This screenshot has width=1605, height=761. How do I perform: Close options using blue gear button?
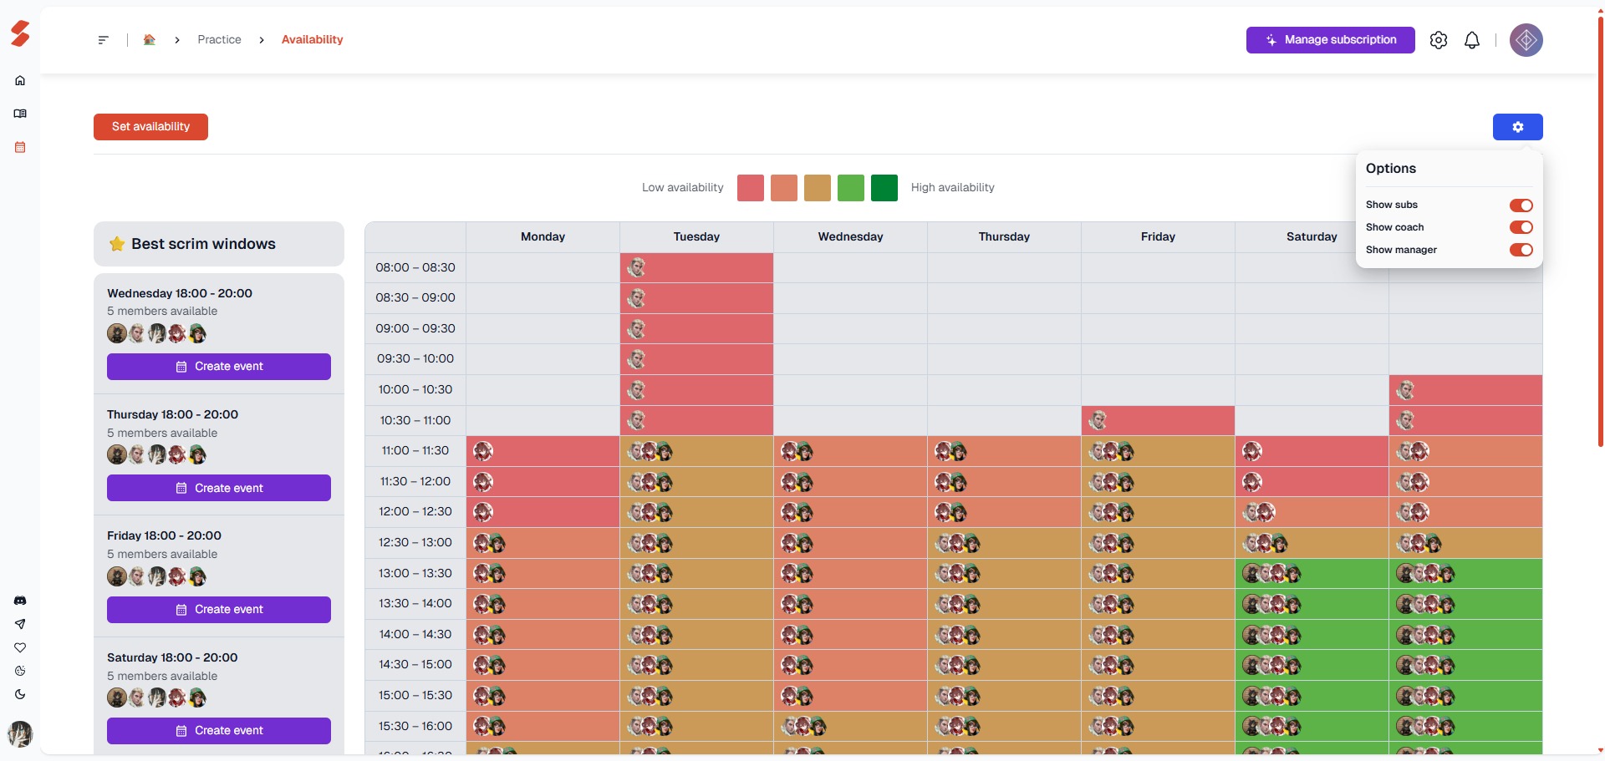1518,127
